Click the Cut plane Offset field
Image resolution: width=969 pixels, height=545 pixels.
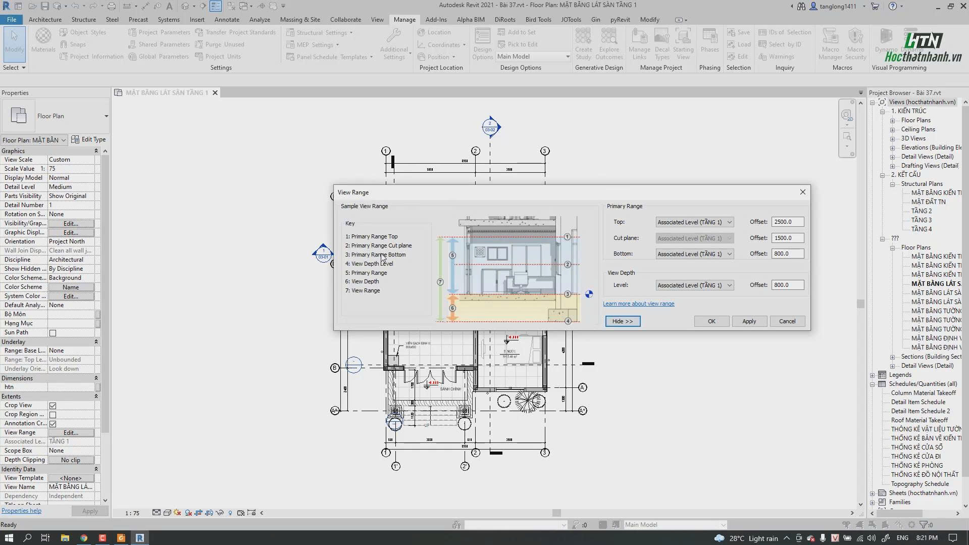[x=787, y=238]
